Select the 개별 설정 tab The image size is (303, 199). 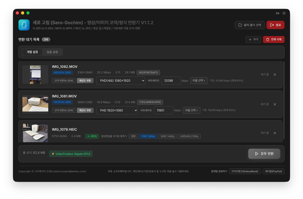click(32, 52)
